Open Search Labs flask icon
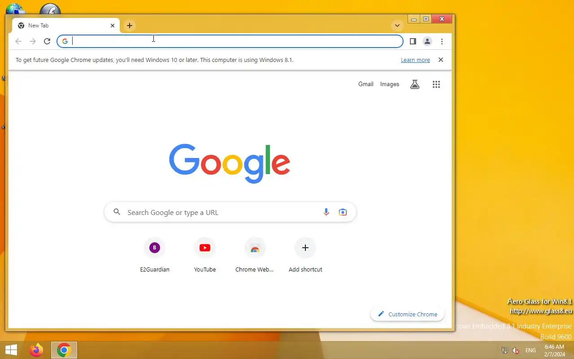Screen dimensions: 574x359 [415, 84]
